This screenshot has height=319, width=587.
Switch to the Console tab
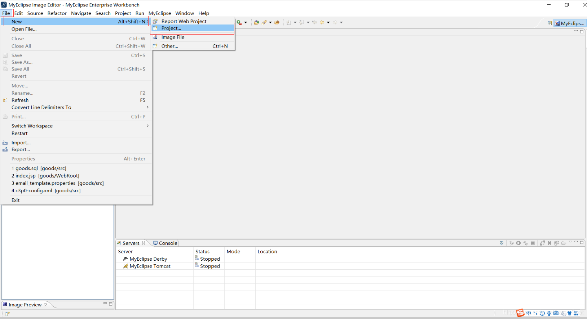pyautogui.click(x=165, y=243)
